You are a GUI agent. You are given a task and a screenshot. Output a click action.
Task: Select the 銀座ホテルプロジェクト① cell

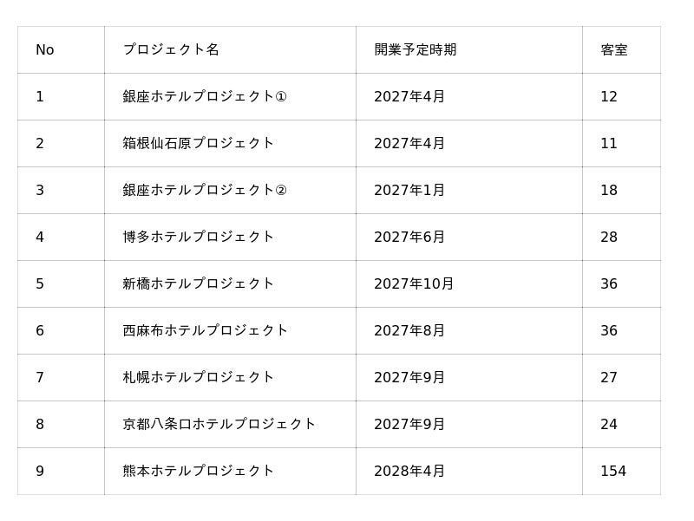click(x=230, y=97)
